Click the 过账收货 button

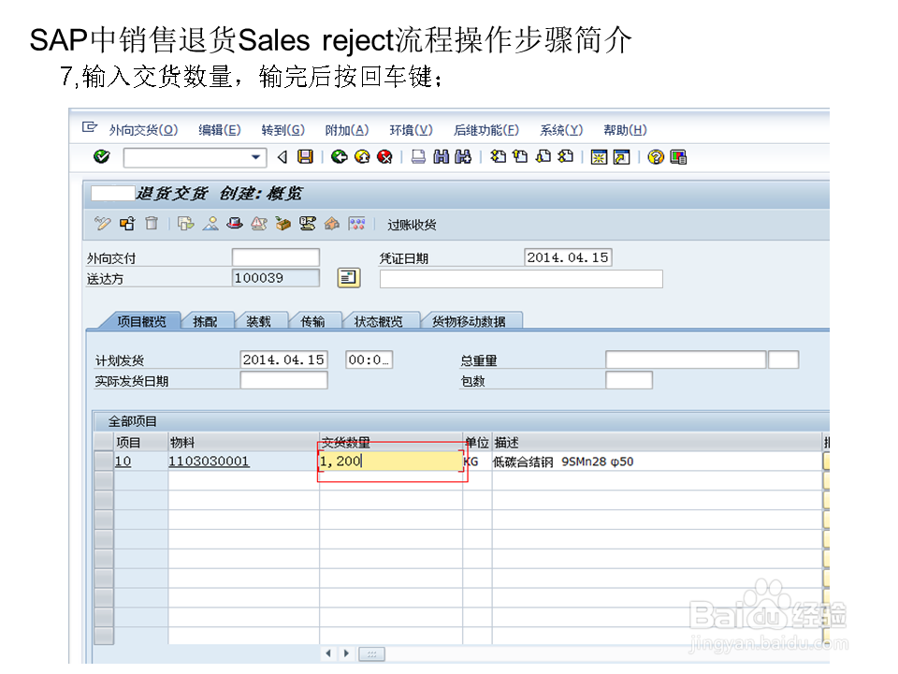tap(412, 225)
